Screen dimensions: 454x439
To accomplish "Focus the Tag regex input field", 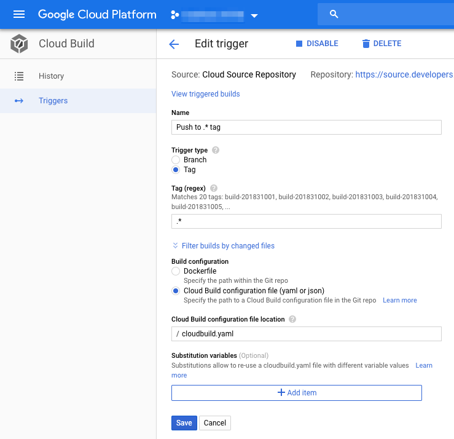I will pyautogui.click(x=307, y=221).
